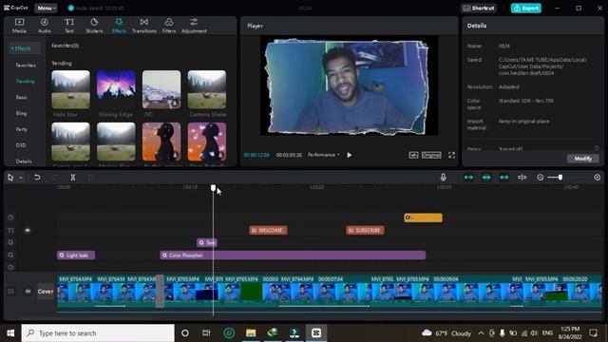Open the Transitions panel
This screenshot has width=608, height=342.
tap(143, 26)
